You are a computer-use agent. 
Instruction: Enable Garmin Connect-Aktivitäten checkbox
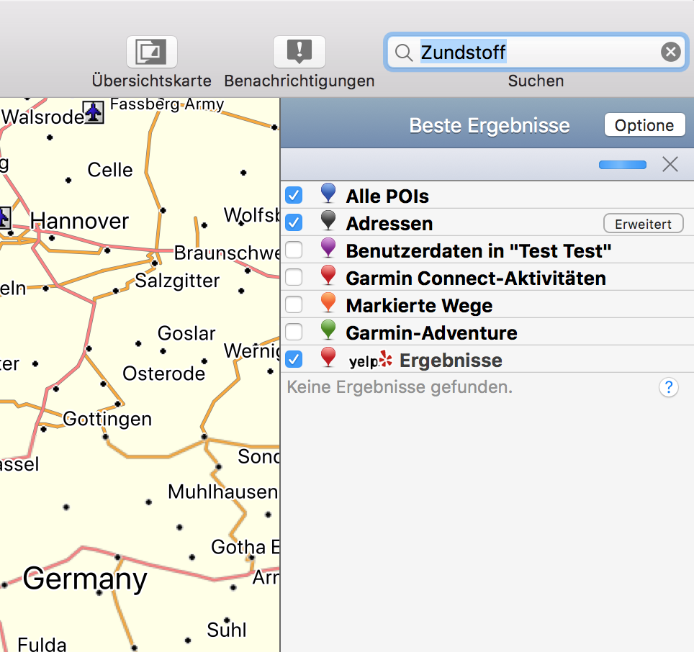click(x=294, y=277)
